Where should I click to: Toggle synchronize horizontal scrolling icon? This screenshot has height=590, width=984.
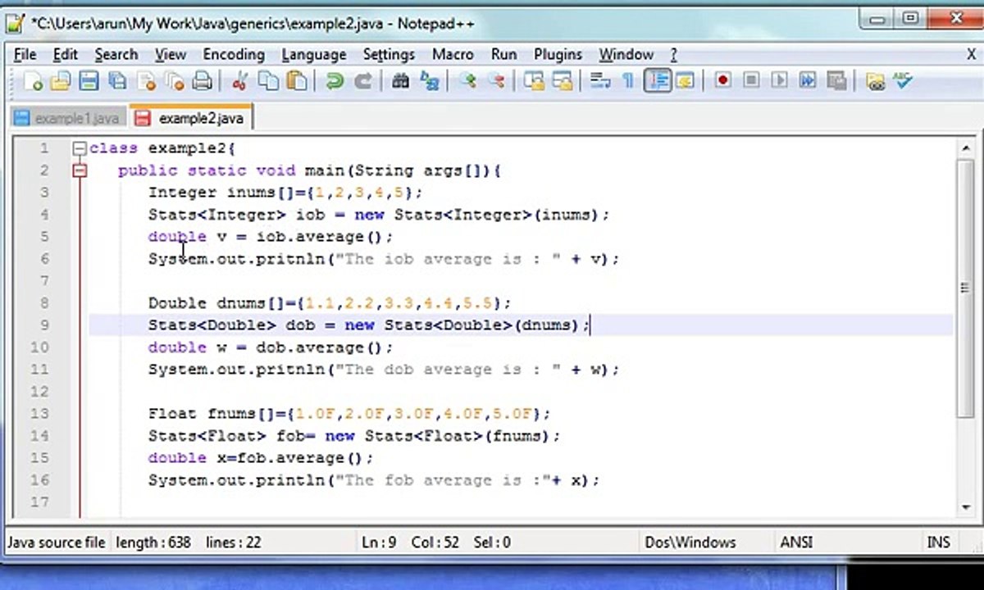point(563,81)
